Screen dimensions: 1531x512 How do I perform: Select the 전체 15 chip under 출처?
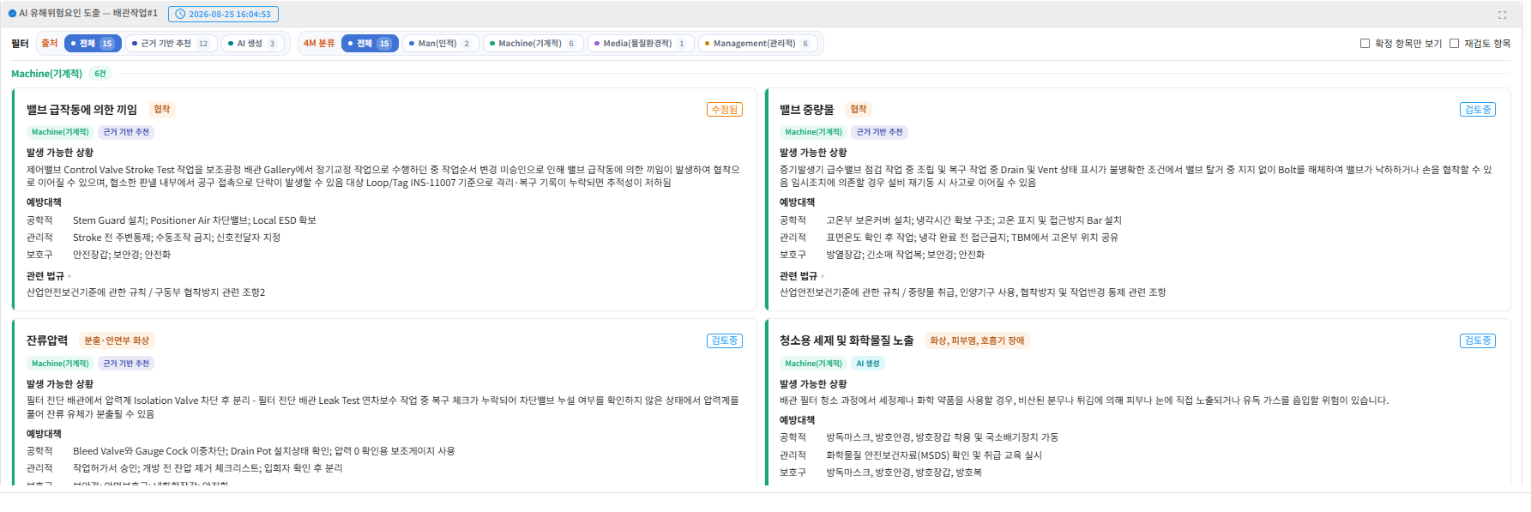click(x=93, y=43)
